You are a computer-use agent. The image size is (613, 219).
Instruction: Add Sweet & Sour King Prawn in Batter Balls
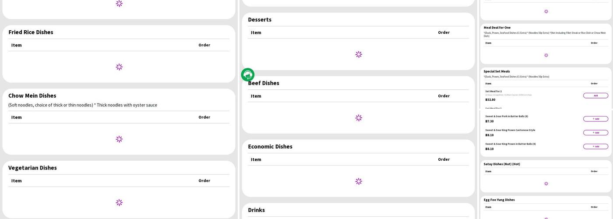tap(595, 147)
